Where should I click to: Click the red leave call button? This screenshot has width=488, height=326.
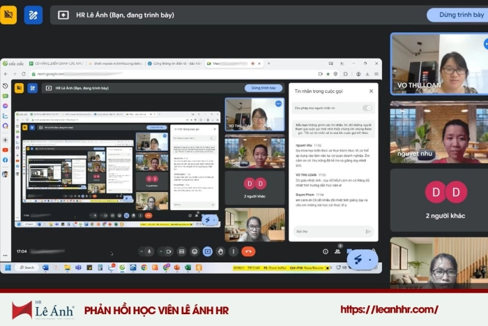tap(248, 251)
